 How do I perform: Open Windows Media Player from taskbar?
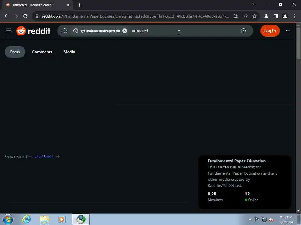pos(62,219)
